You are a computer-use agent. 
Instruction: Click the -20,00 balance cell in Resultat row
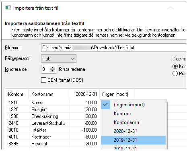pyautogui.click(x=84, y=144)
